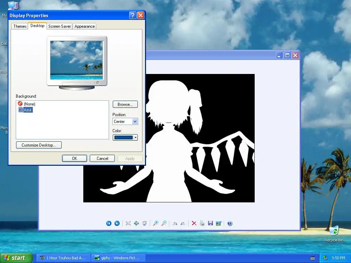Confirm with the OK button
351x263 pixels.
tap(74, 158)
